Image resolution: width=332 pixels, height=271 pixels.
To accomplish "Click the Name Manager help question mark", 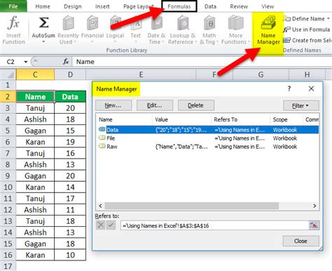I will [x=289, y=88].
